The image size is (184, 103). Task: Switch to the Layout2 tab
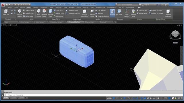coord(21,98)
